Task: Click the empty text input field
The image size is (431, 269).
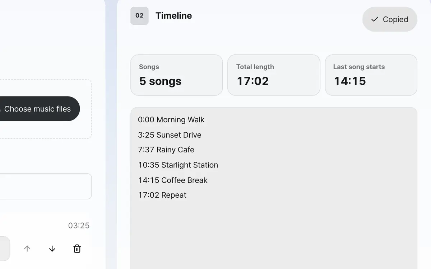Action: click(x=46, y=187)
